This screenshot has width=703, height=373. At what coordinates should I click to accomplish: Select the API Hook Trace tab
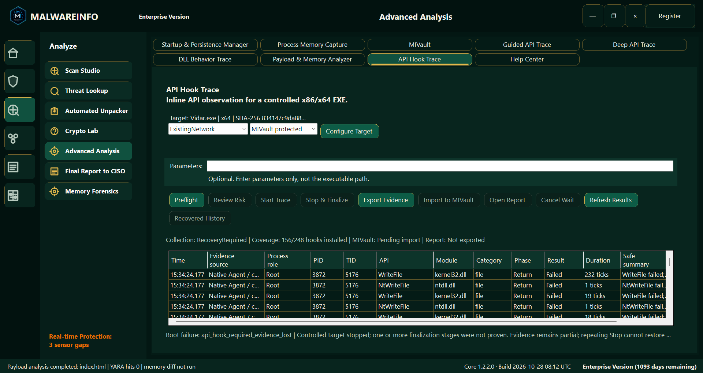click(420, 59)
